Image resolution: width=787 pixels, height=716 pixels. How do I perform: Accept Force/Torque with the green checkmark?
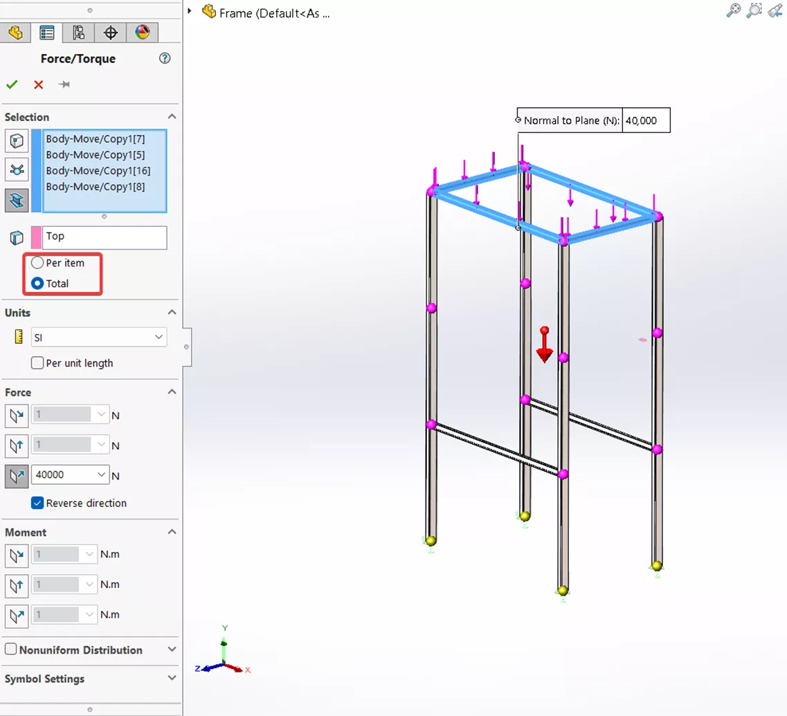(x=12, y=84)
